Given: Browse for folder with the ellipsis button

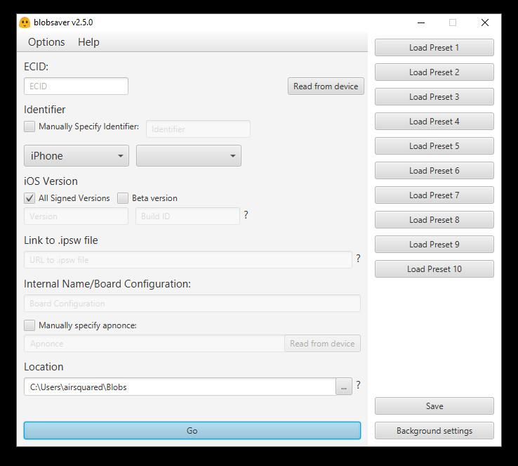Looking at the screenshot, I should pyautogui.click(x=344, y=387).
